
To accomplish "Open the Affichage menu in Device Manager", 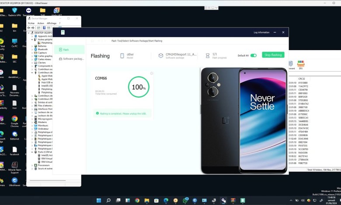I will pos(52,23).
